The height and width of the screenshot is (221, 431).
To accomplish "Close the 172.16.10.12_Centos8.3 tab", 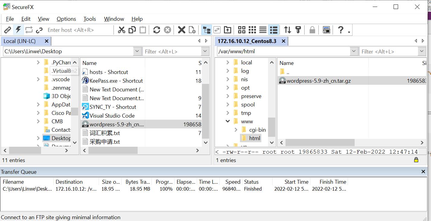I will (x=283, y=41).
